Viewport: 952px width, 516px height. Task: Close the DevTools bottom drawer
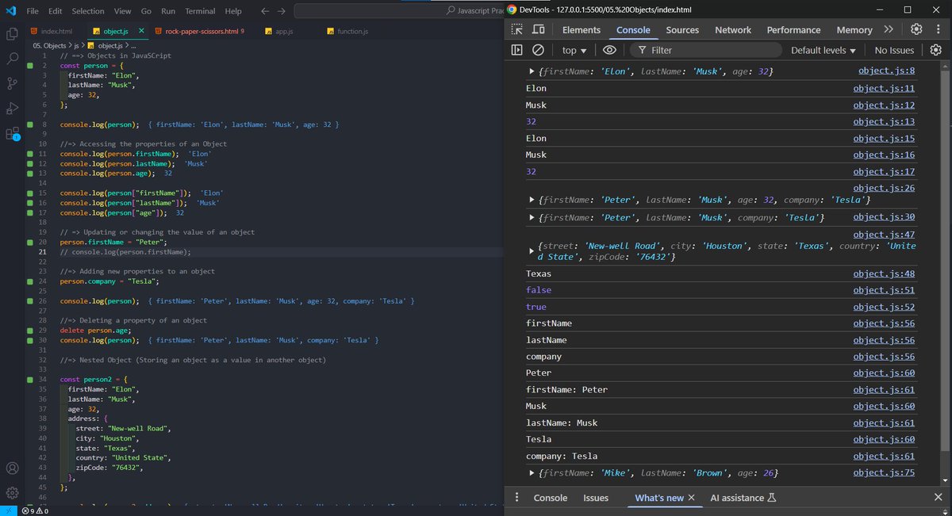click(939, 498)
